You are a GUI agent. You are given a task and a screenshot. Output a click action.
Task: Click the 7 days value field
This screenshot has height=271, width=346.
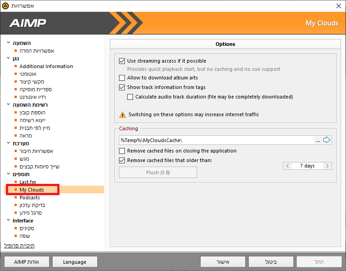(307, 166)
